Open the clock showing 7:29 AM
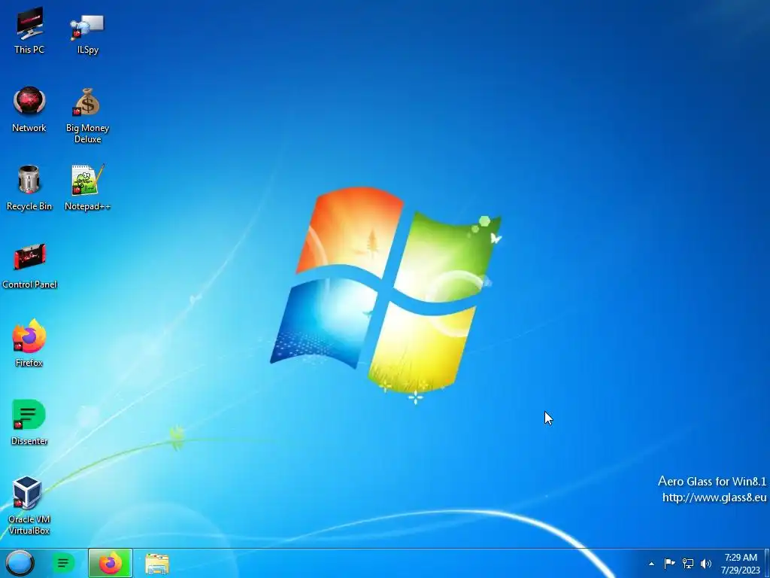The width and height of the screenshot is (770, 578). tap(741, 564)
